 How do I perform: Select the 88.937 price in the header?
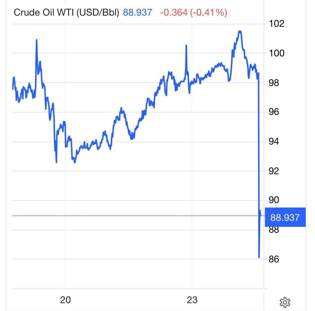pyautogui.click(x=137, y=13)
